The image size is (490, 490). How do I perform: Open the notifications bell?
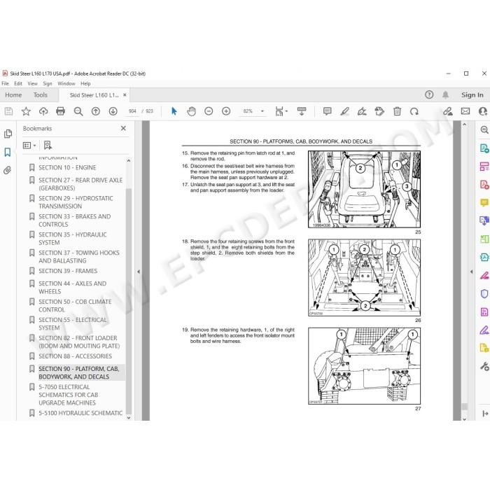coord(446,94)
